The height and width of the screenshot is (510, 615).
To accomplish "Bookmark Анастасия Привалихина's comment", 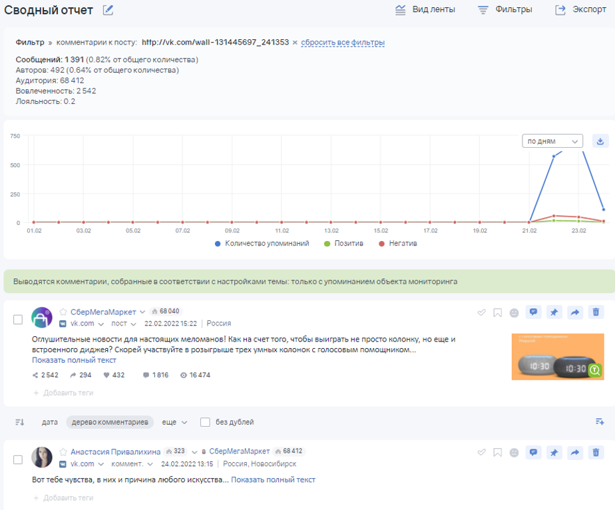I will [497, 453].
